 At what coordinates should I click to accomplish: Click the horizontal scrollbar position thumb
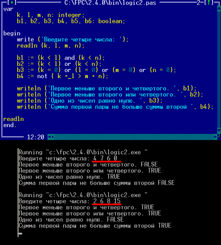(53, 137)
